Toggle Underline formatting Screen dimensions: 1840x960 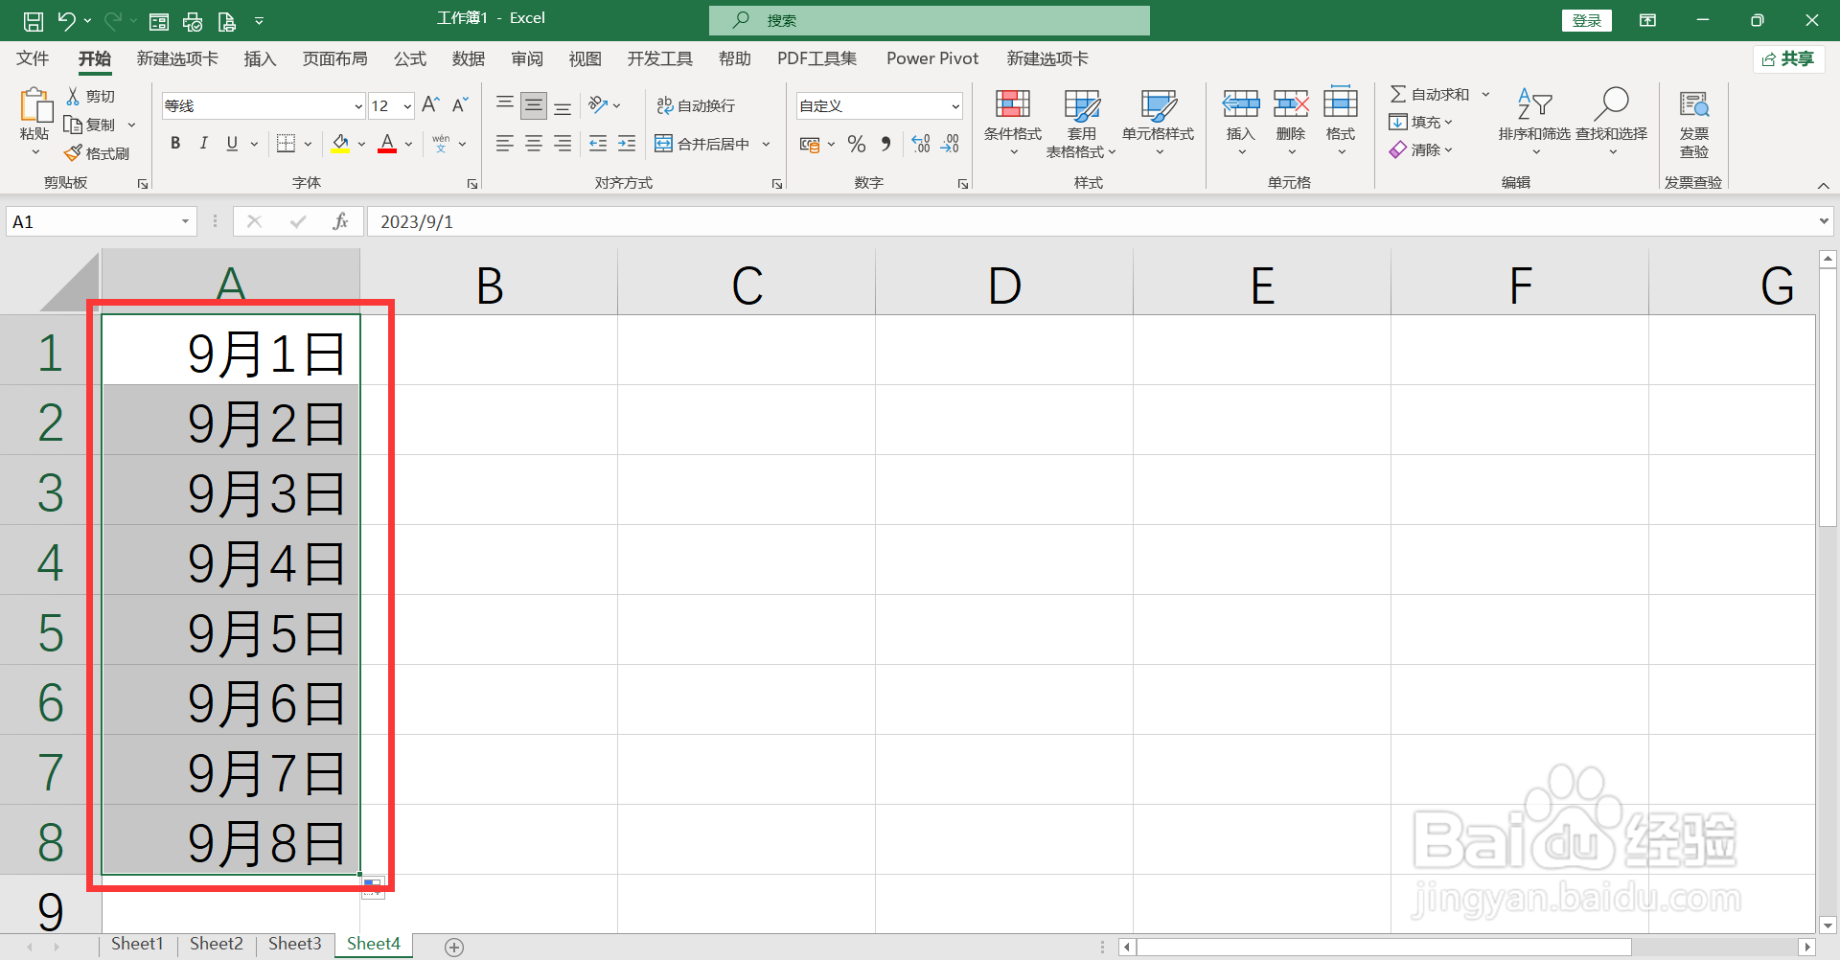tap(232, 144)
